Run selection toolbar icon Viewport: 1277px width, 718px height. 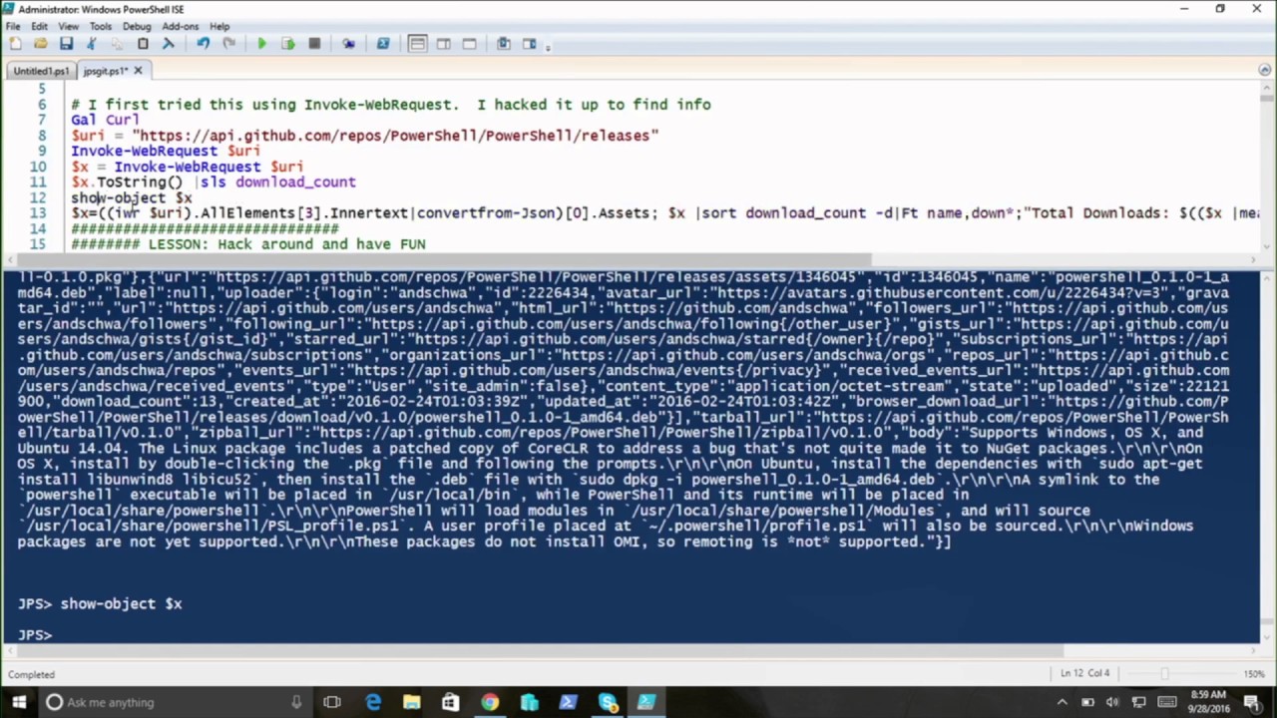[x=288, y=44]
